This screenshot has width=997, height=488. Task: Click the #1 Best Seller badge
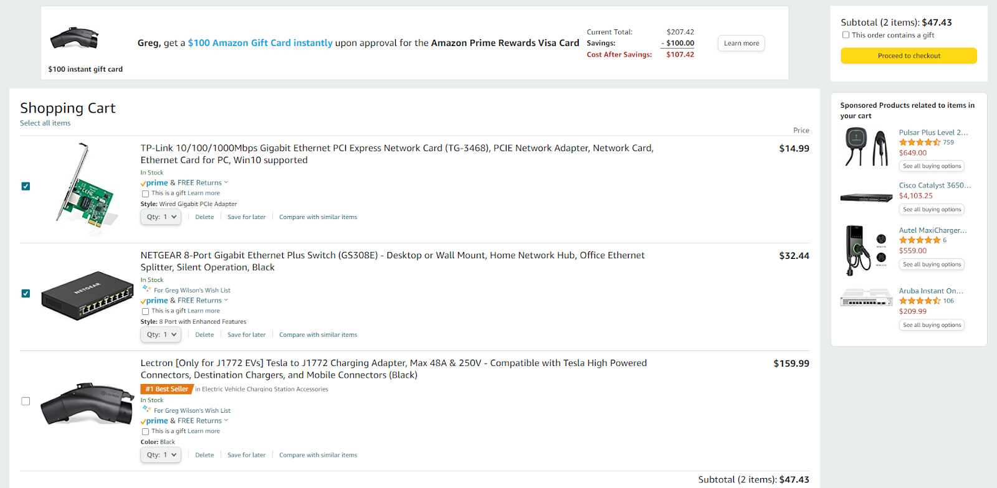click(x=167, y=389)
